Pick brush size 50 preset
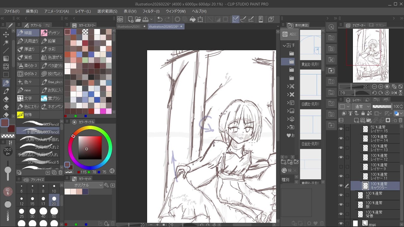404x227 pixels. coord(54,213)
